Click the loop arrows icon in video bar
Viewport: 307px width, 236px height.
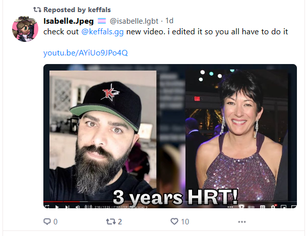coord(47,207)
